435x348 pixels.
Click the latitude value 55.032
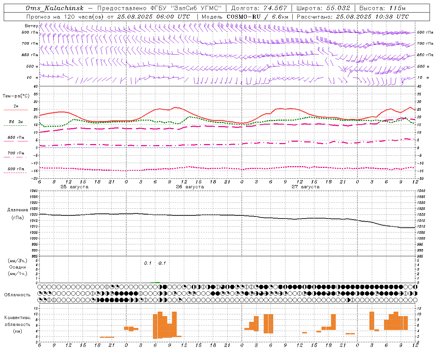coord(338,8)
